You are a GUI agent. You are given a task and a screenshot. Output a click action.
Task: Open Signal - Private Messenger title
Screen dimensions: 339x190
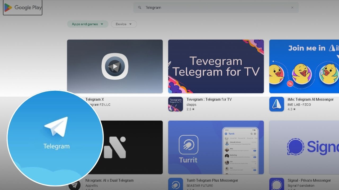point(309,180)
